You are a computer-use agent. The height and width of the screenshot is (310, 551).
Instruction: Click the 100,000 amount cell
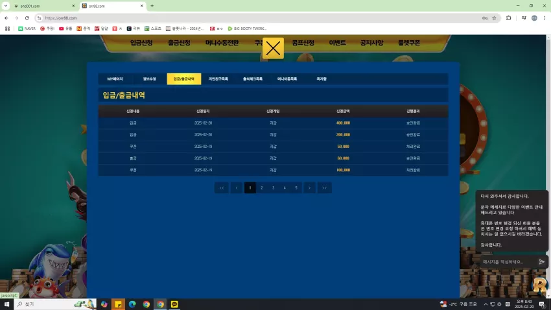tap(343, 170)
